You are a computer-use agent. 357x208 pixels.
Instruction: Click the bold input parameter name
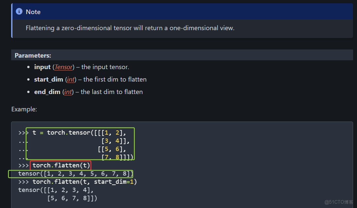(42, 67)
